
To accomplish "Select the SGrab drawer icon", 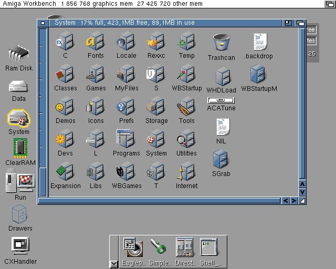I will (220, 159).
